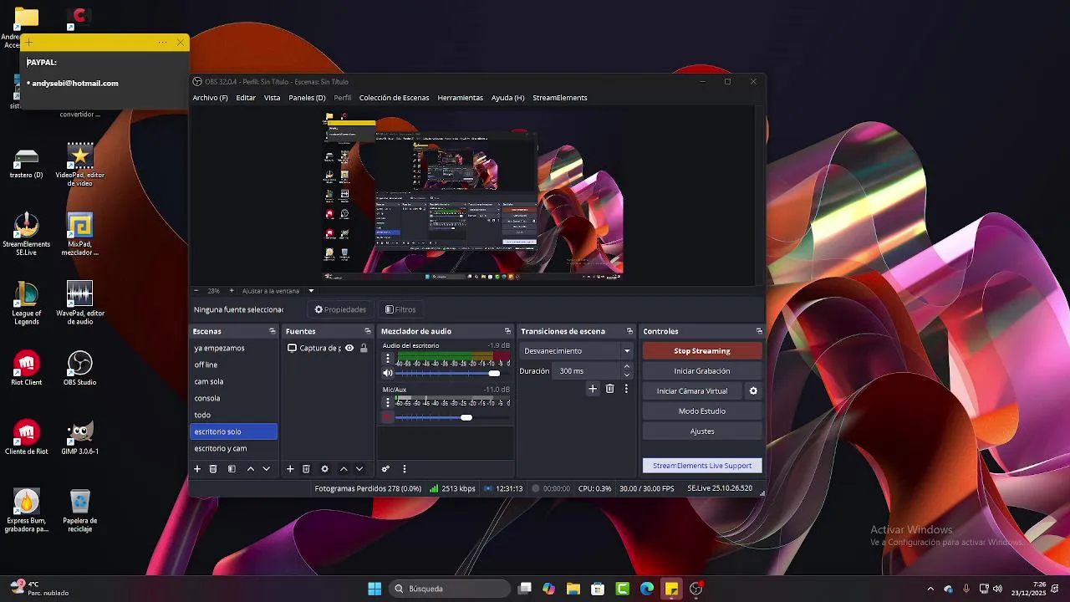Open Windows Start button
Screen dimensions: 1070x602
pyautogui.click(x=374, y=589)
